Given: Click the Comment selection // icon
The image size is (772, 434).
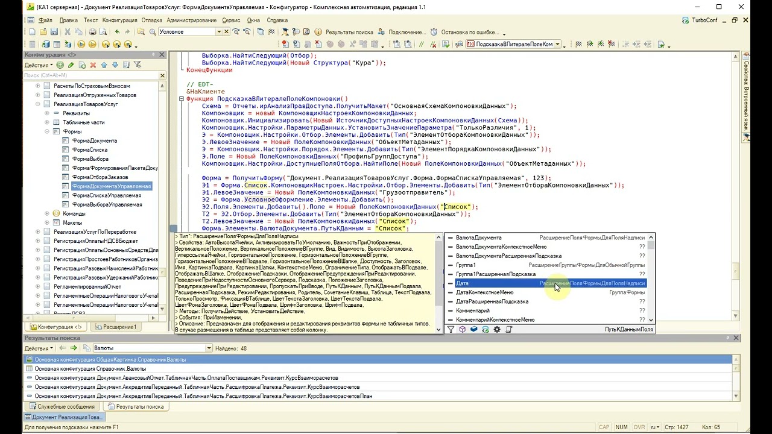Looking at the screenshot, I should point(421,44).
